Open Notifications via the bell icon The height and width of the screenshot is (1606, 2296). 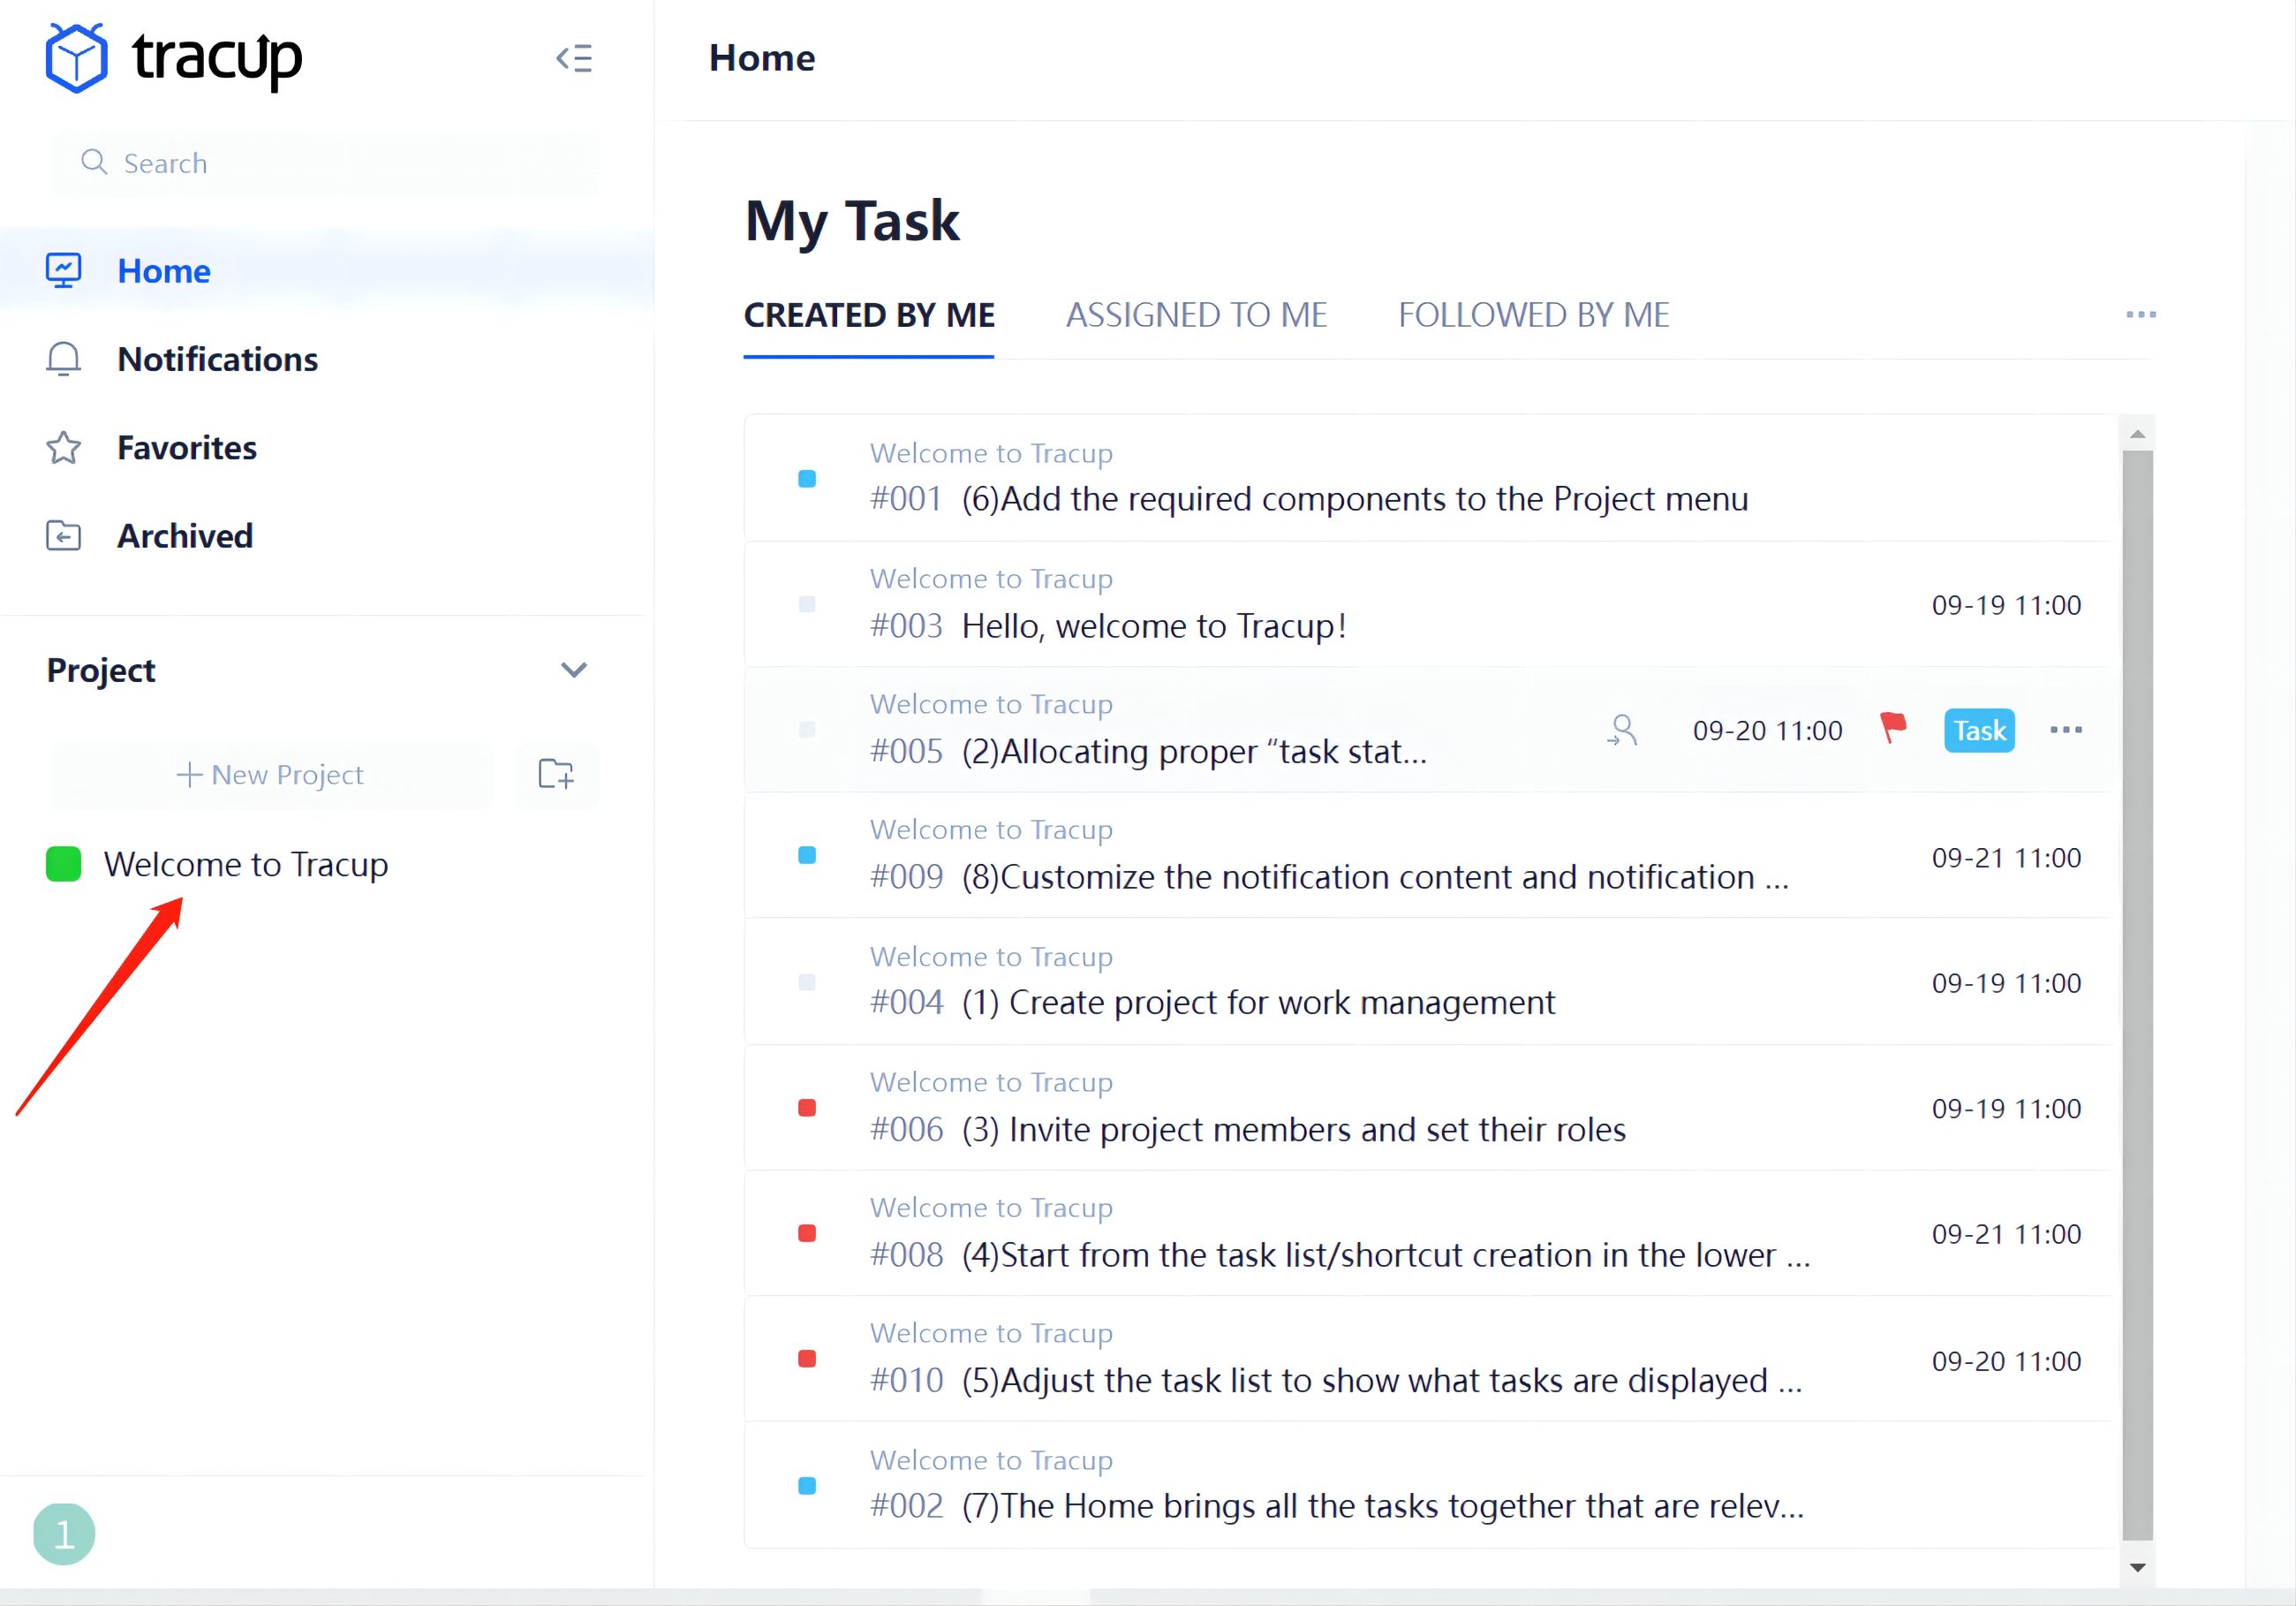[63, 359]
